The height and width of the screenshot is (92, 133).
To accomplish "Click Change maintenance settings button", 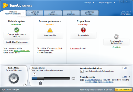I will (17, 35).
